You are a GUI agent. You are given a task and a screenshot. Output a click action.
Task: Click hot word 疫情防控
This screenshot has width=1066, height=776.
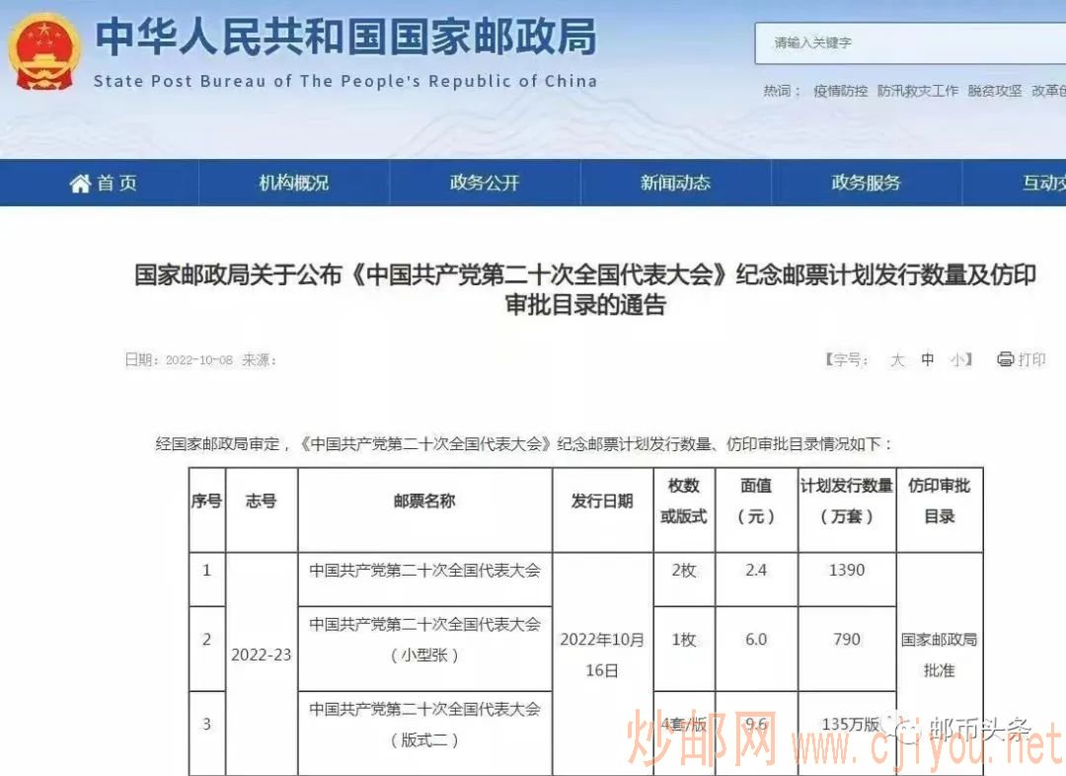coord(840,91)
